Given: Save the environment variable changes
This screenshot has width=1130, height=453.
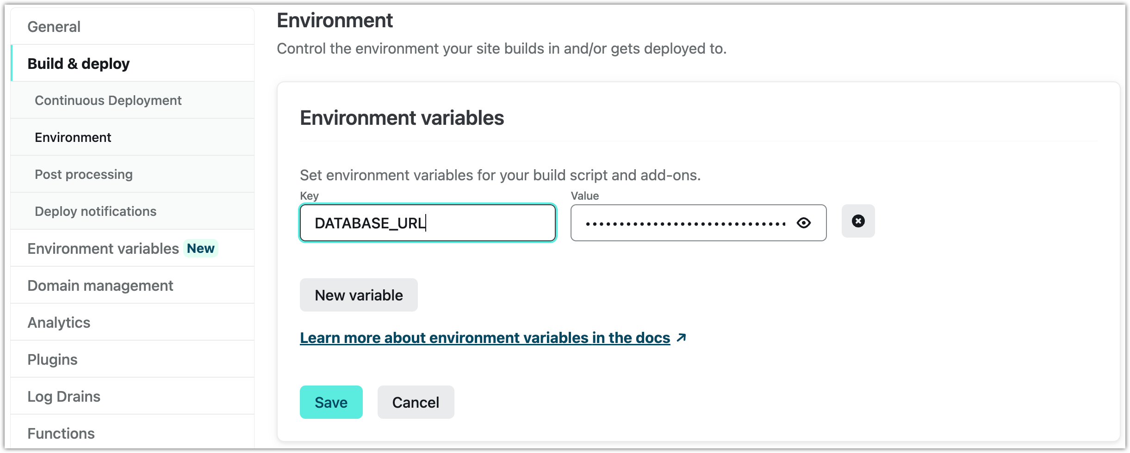Looking at the screenshot, I should point(331,402).
